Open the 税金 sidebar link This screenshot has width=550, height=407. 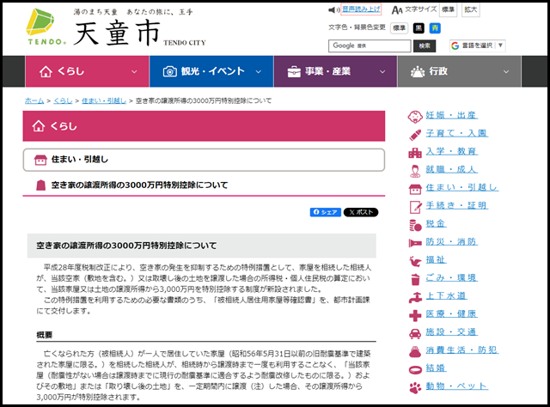point(436,223)
